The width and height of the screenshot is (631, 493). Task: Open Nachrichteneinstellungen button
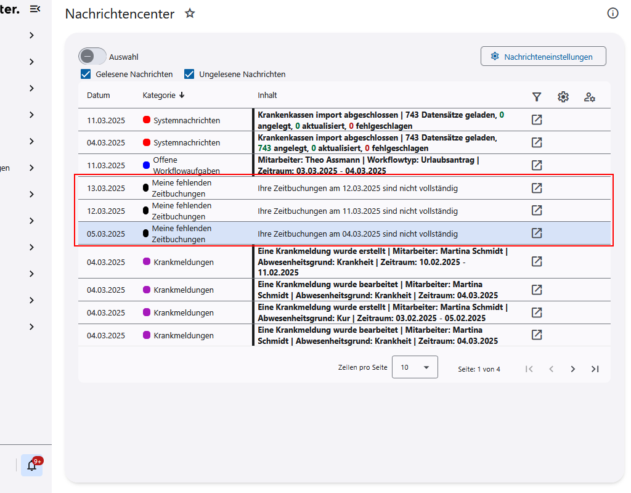tap(543, 57)
